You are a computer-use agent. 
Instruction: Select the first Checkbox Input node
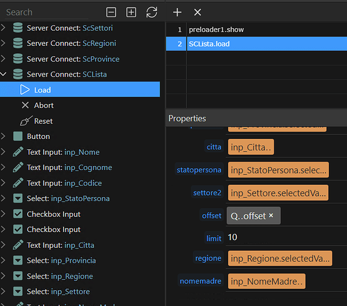coord(53,214)
